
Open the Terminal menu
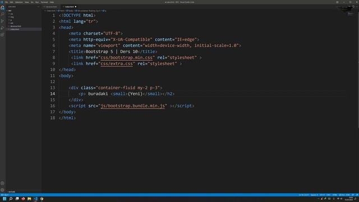44,2
